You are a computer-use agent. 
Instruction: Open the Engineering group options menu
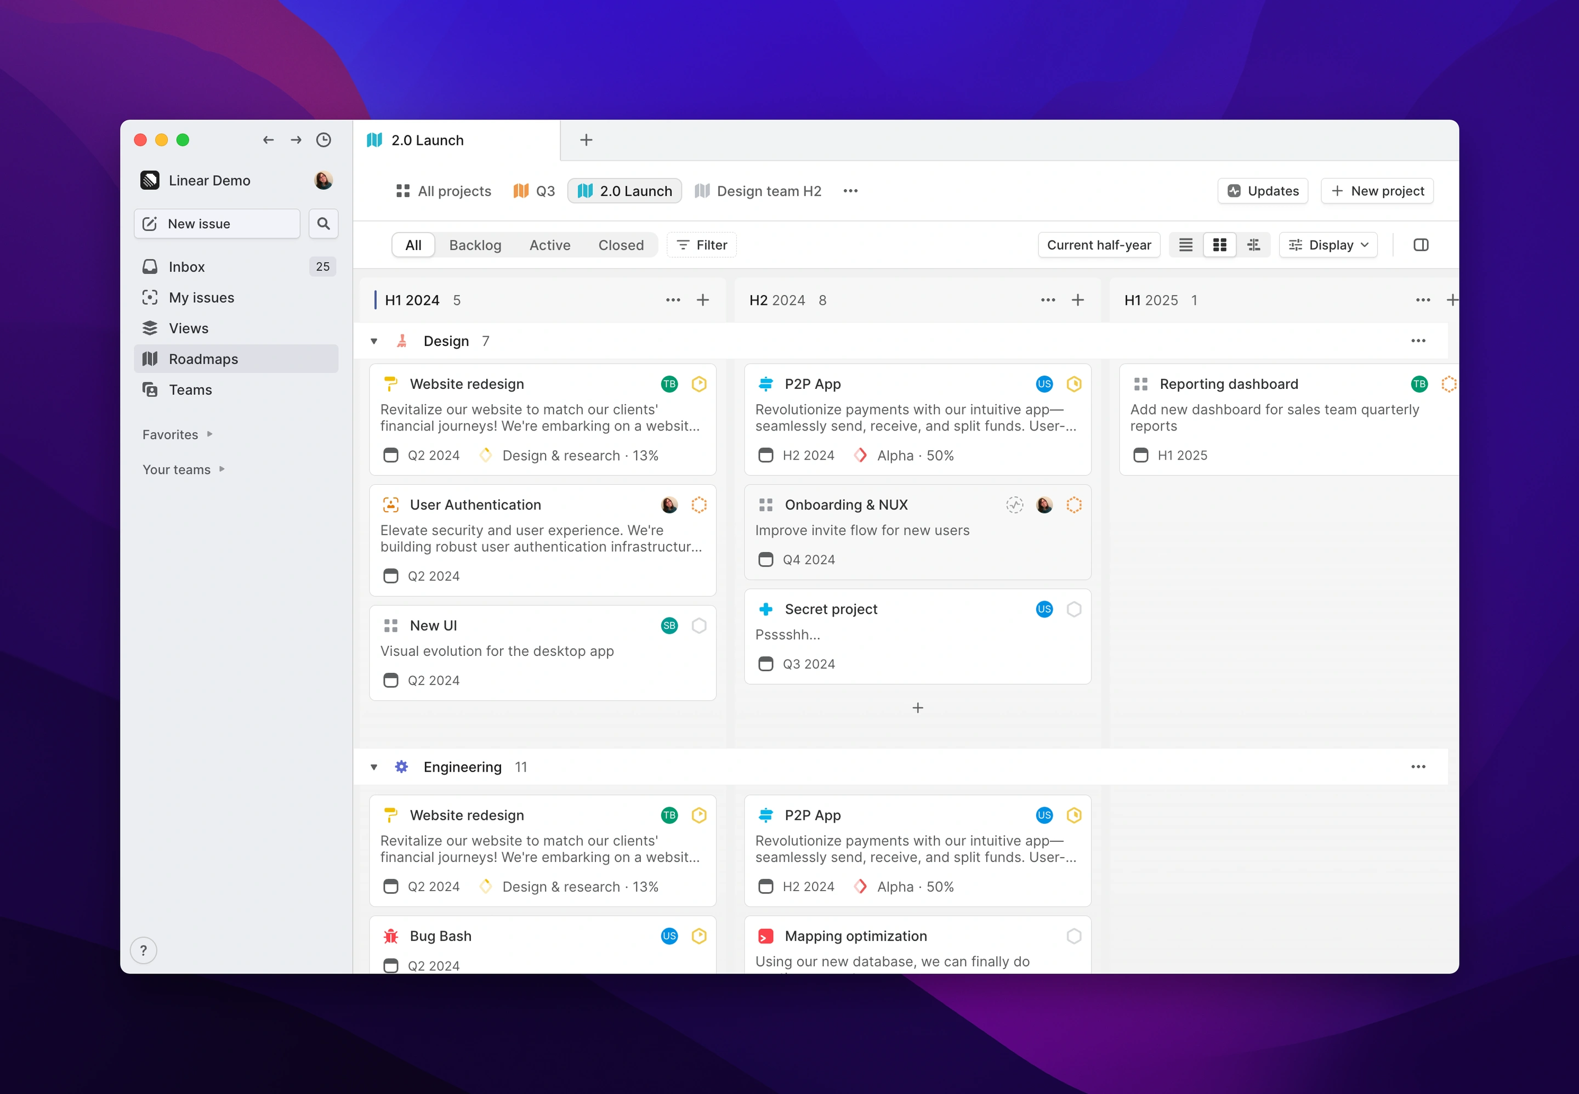coord(1418,767)
